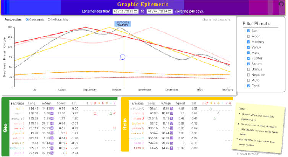Click the green triangle aspect in Geo Moon row
The image size is (288, 157).
[110, 113]
